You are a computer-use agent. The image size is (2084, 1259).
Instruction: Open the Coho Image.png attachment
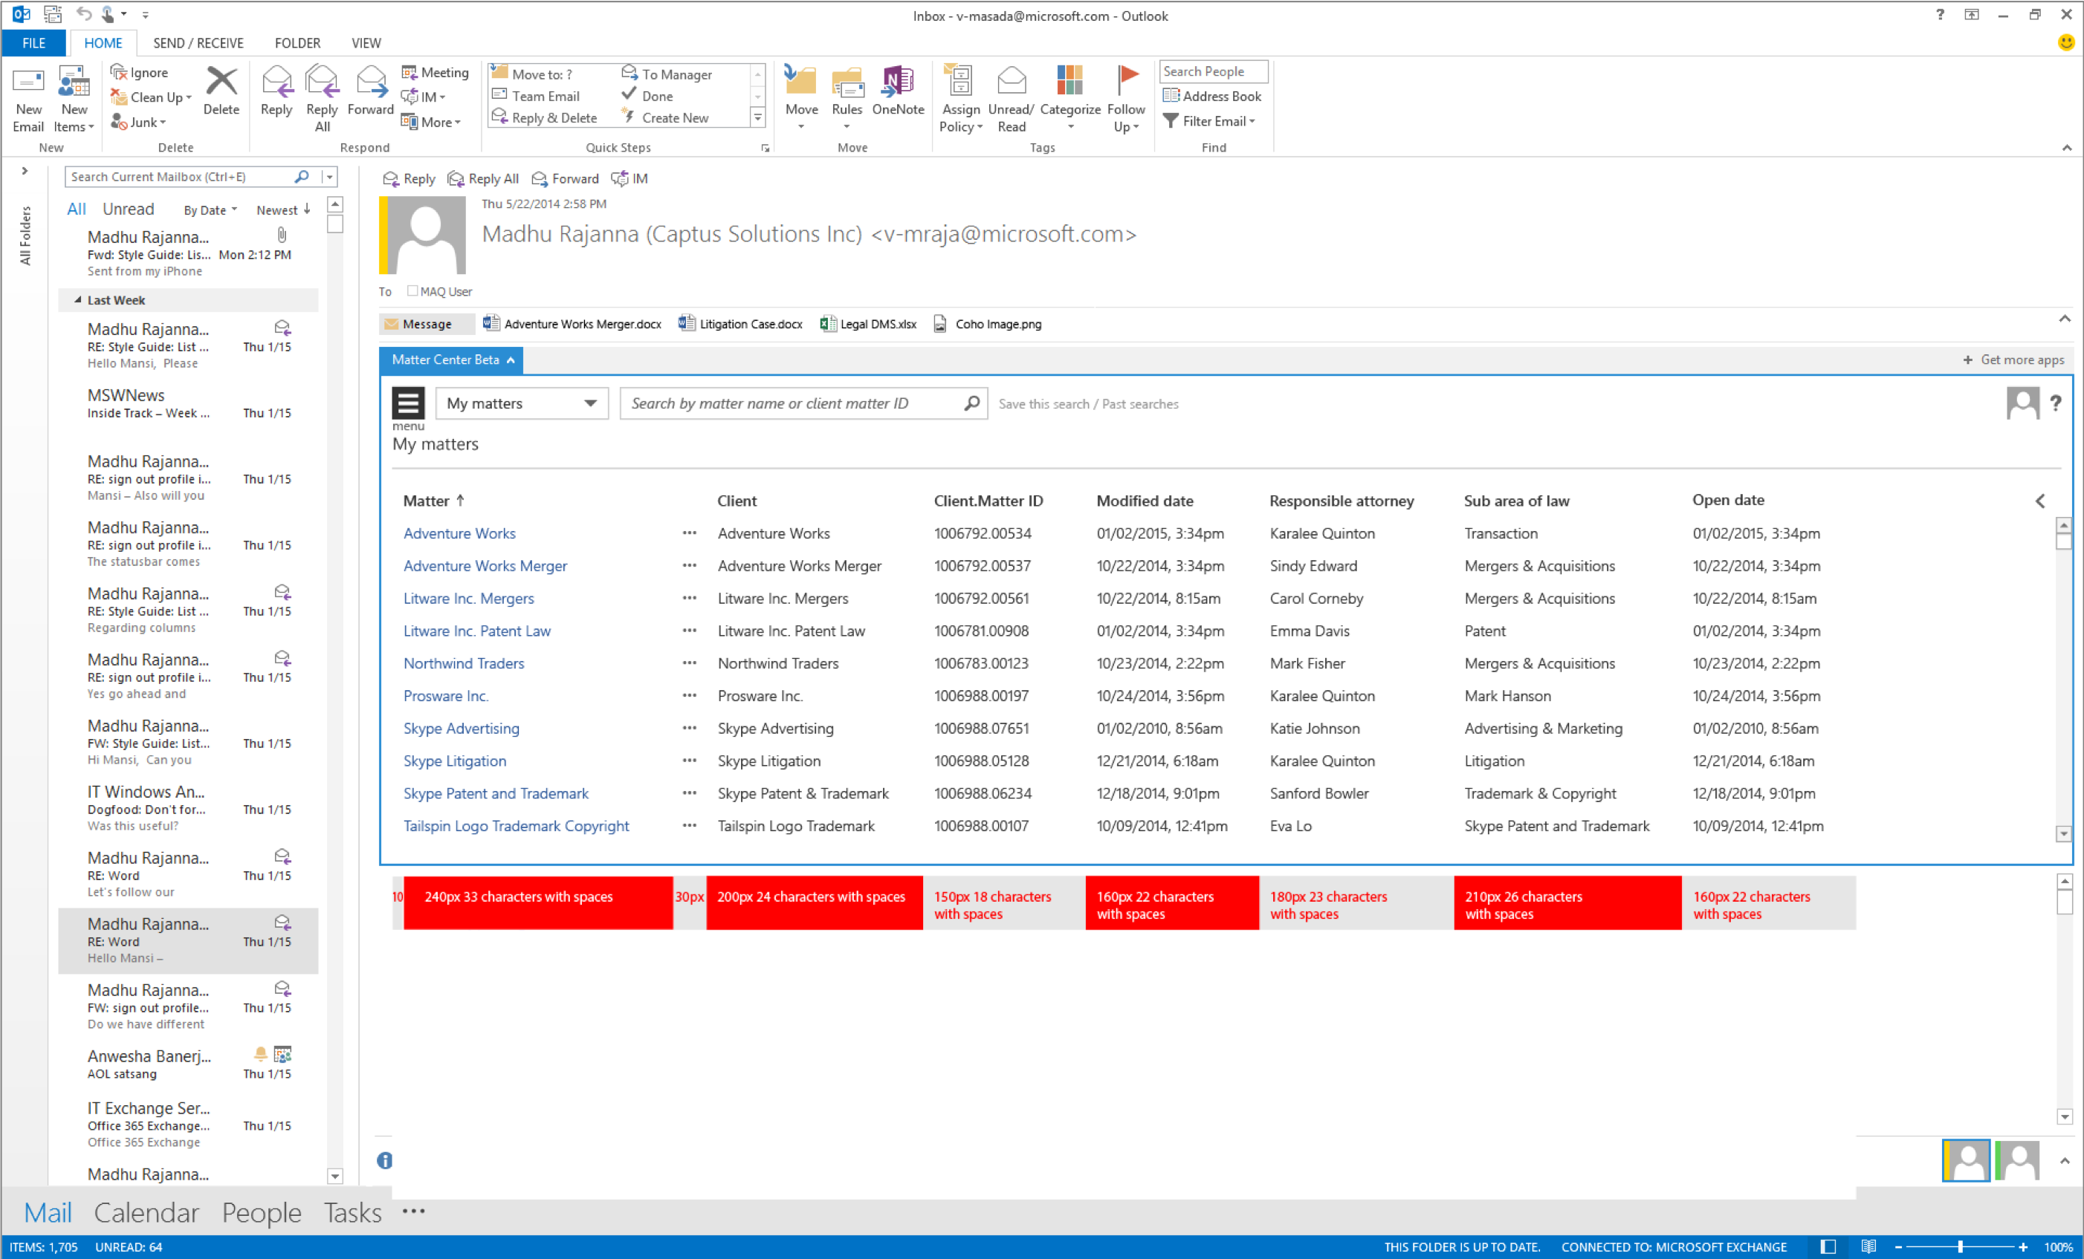click(987, 324)
